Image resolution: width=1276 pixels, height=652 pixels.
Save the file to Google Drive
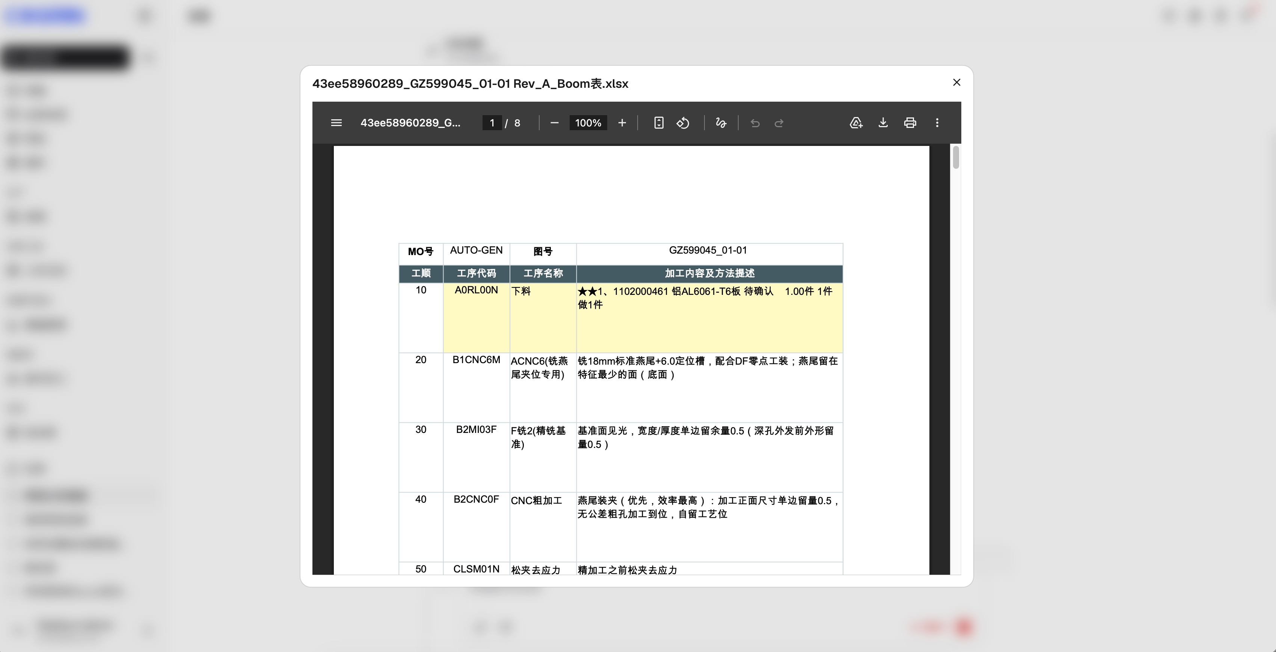coord(857,123)
